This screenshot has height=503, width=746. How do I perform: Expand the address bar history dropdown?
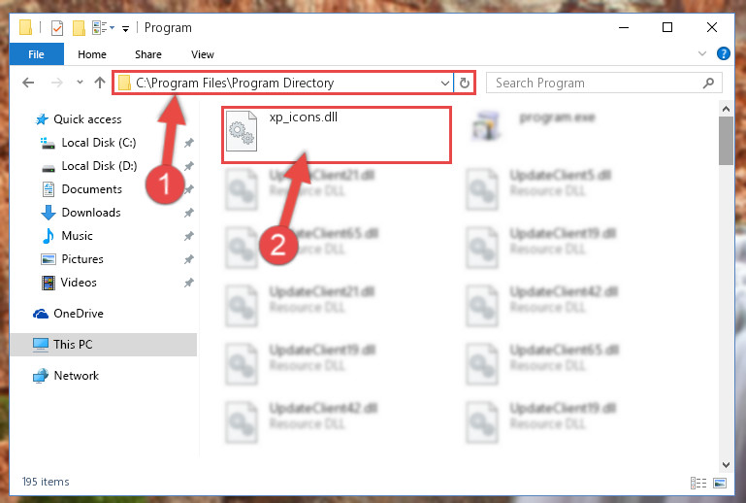coord(445,83)
